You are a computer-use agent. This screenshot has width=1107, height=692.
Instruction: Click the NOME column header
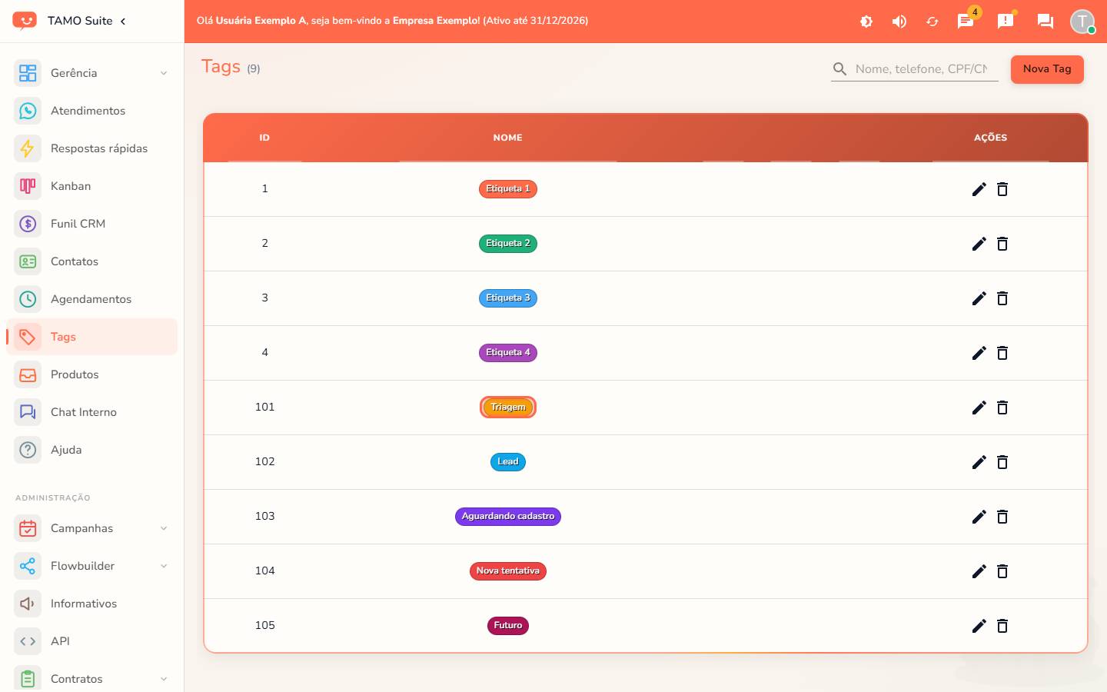click(x=508, y=138)
